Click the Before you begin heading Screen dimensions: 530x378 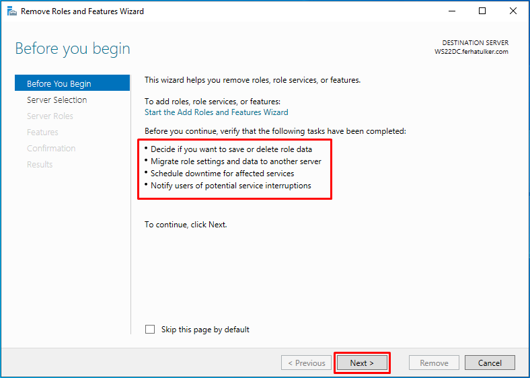pos(73,49)
